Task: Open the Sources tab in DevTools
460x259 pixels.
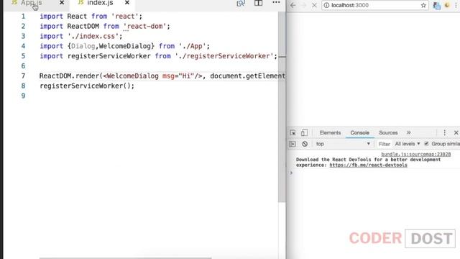Action: pos(388,132)
